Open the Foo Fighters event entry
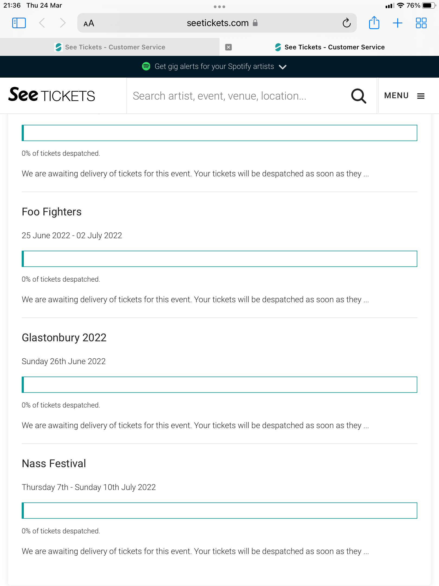This screenshot has height=586, width=439. [x=51, y=212]
